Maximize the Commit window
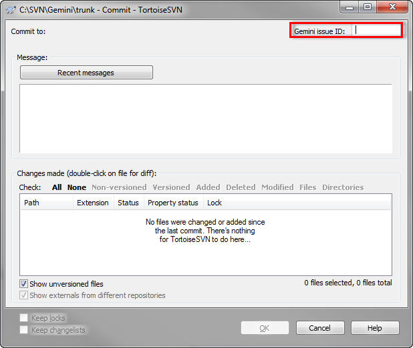Viewport: 413px width, 348px height. tap(368, 7)
